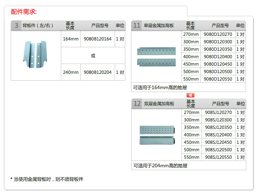257x195 pixels.
Task: Click the 可适用于204mm高的抽屉 note
Action: pyautogui.click(x=160, y=166)
